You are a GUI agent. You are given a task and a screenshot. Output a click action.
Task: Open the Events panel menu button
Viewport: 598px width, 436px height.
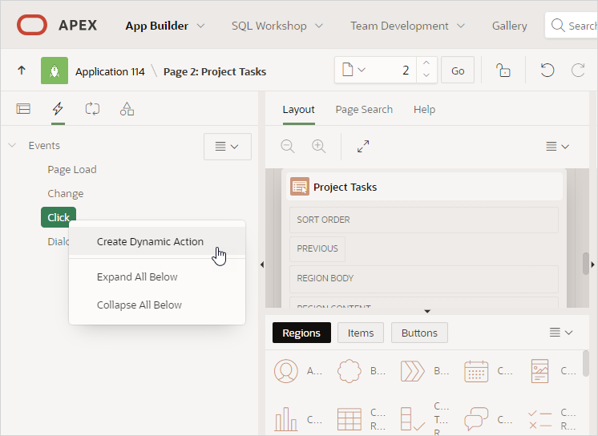[228, 147]
